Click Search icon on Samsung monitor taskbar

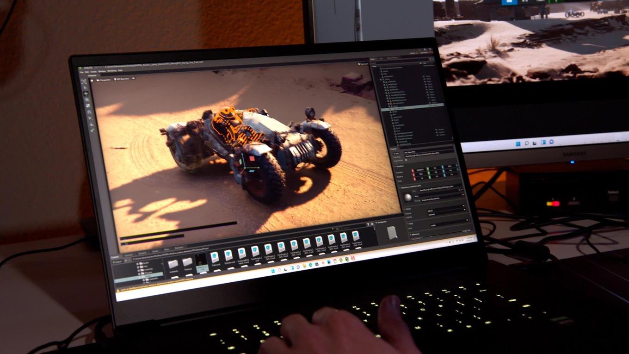[526, 143]
